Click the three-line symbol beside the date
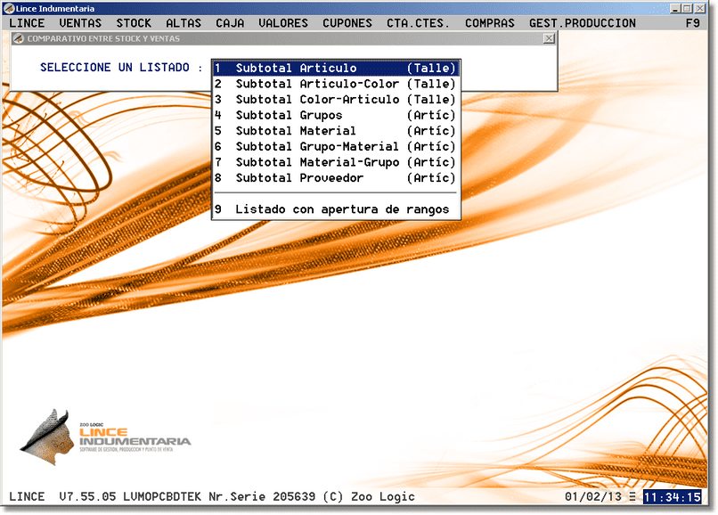 632,496
